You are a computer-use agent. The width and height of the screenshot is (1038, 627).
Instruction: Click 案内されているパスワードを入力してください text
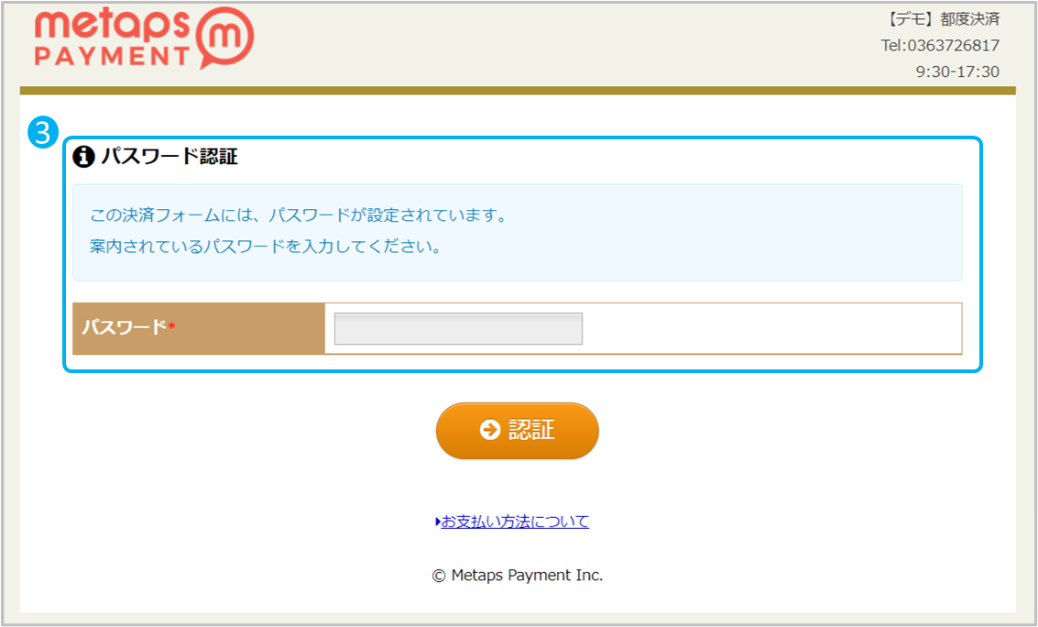266,247
